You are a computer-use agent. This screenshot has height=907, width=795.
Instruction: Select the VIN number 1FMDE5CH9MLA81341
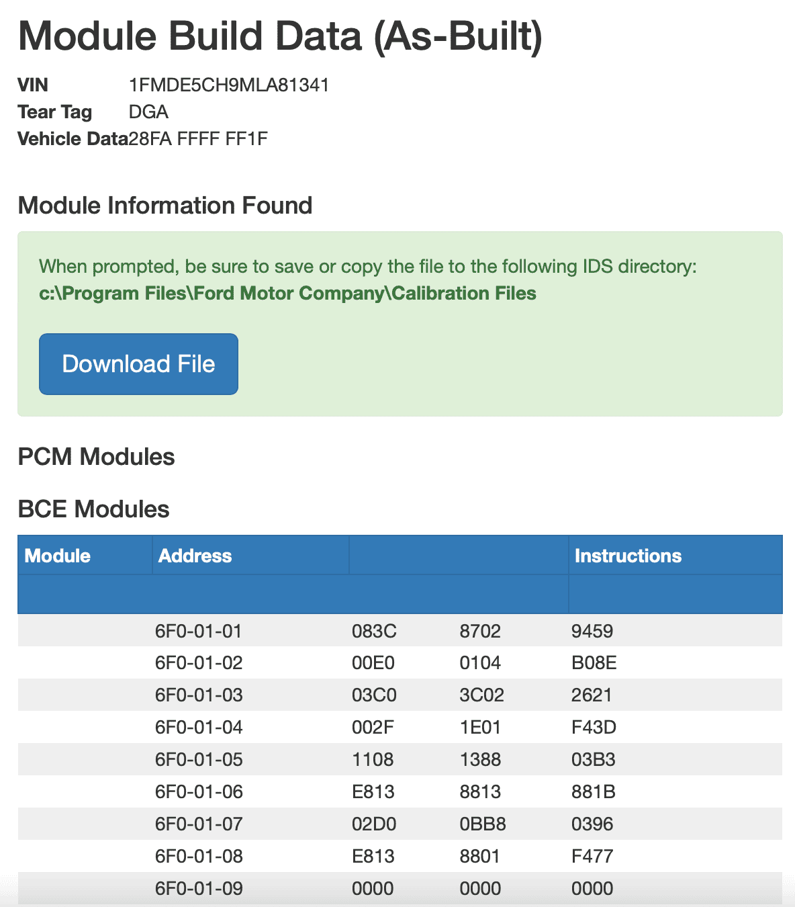229,85
